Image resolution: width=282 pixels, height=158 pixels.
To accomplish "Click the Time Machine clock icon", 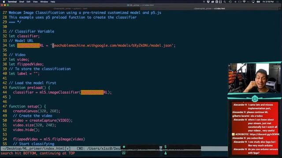I will (230, 2).
